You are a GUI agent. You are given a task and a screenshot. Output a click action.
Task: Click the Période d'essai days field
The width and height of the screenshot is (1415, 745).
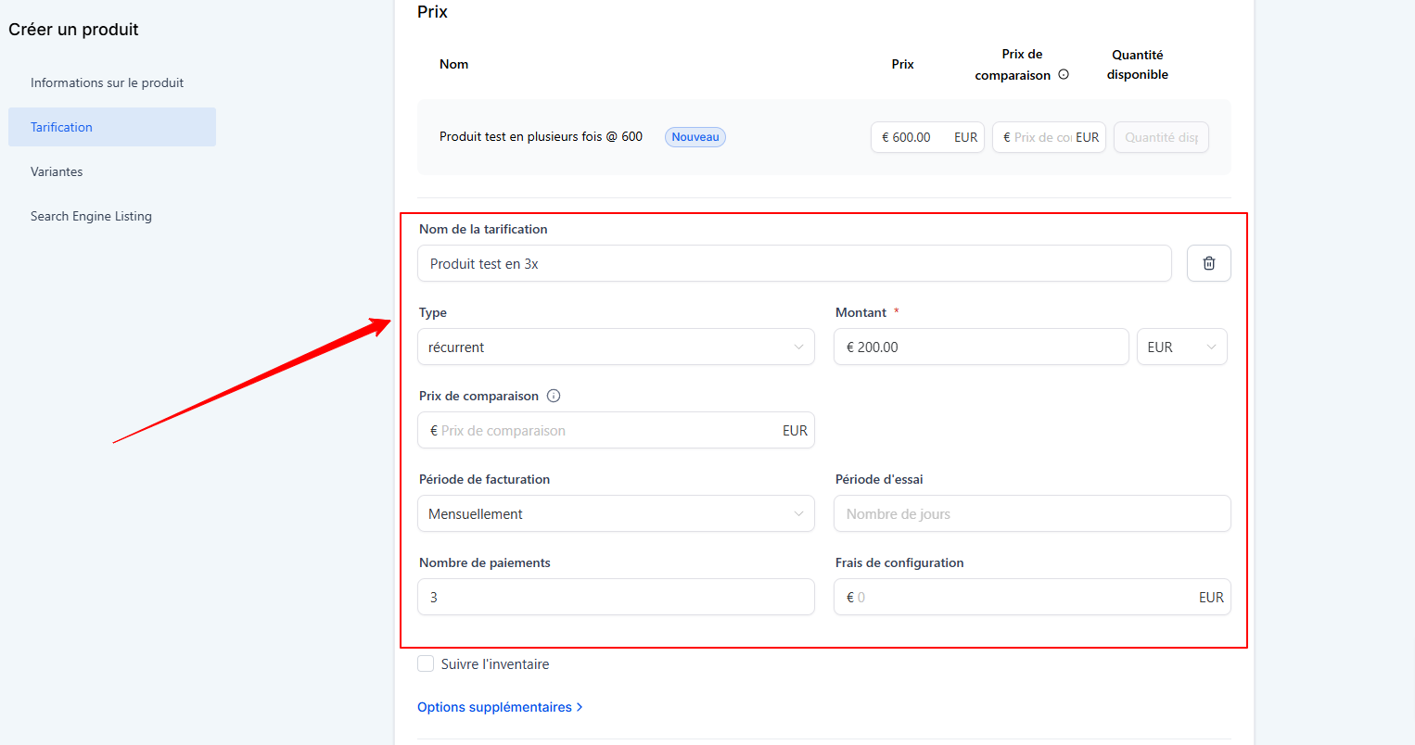(1031, 513)
